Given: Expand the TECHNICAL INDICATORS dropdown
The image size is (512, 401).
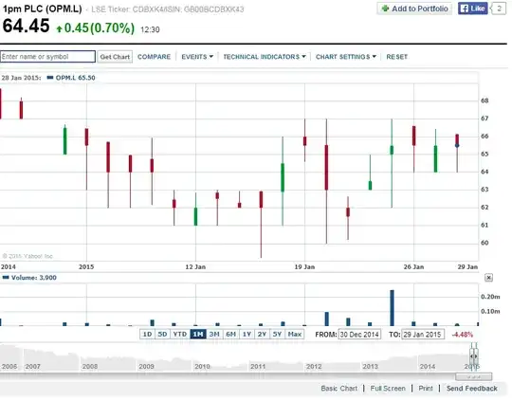Looking at the screenshot, I should [265, 57].
